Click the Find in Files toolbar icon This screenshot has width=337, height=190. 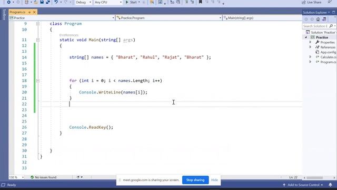point(152,2)
